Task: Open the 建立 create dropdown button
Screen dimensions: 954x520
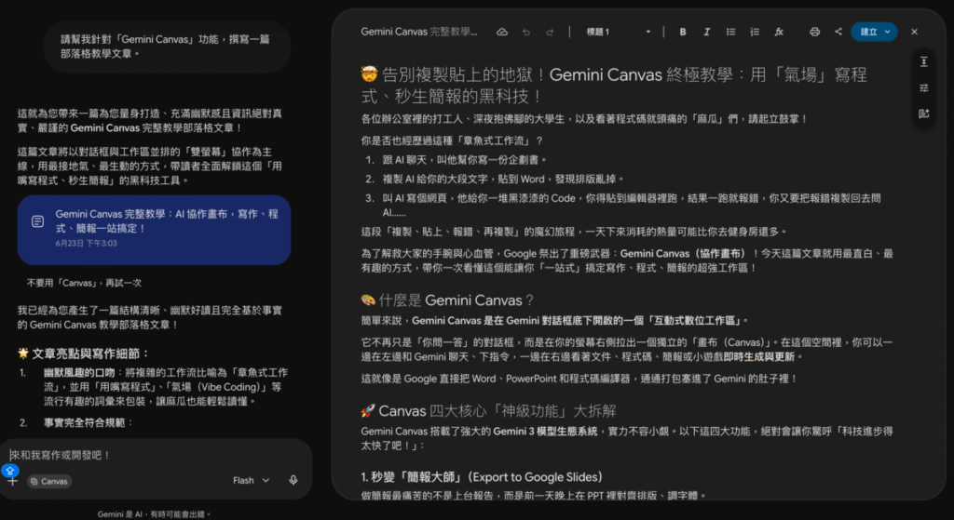Action: (x=874, y=33)
